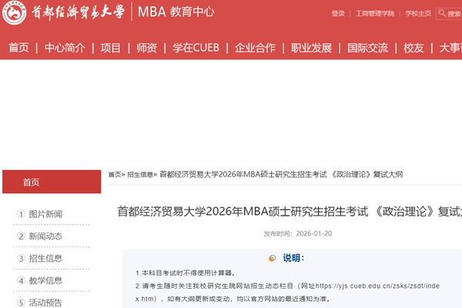Click breadcrumb 首页 link

coord(115,175)
